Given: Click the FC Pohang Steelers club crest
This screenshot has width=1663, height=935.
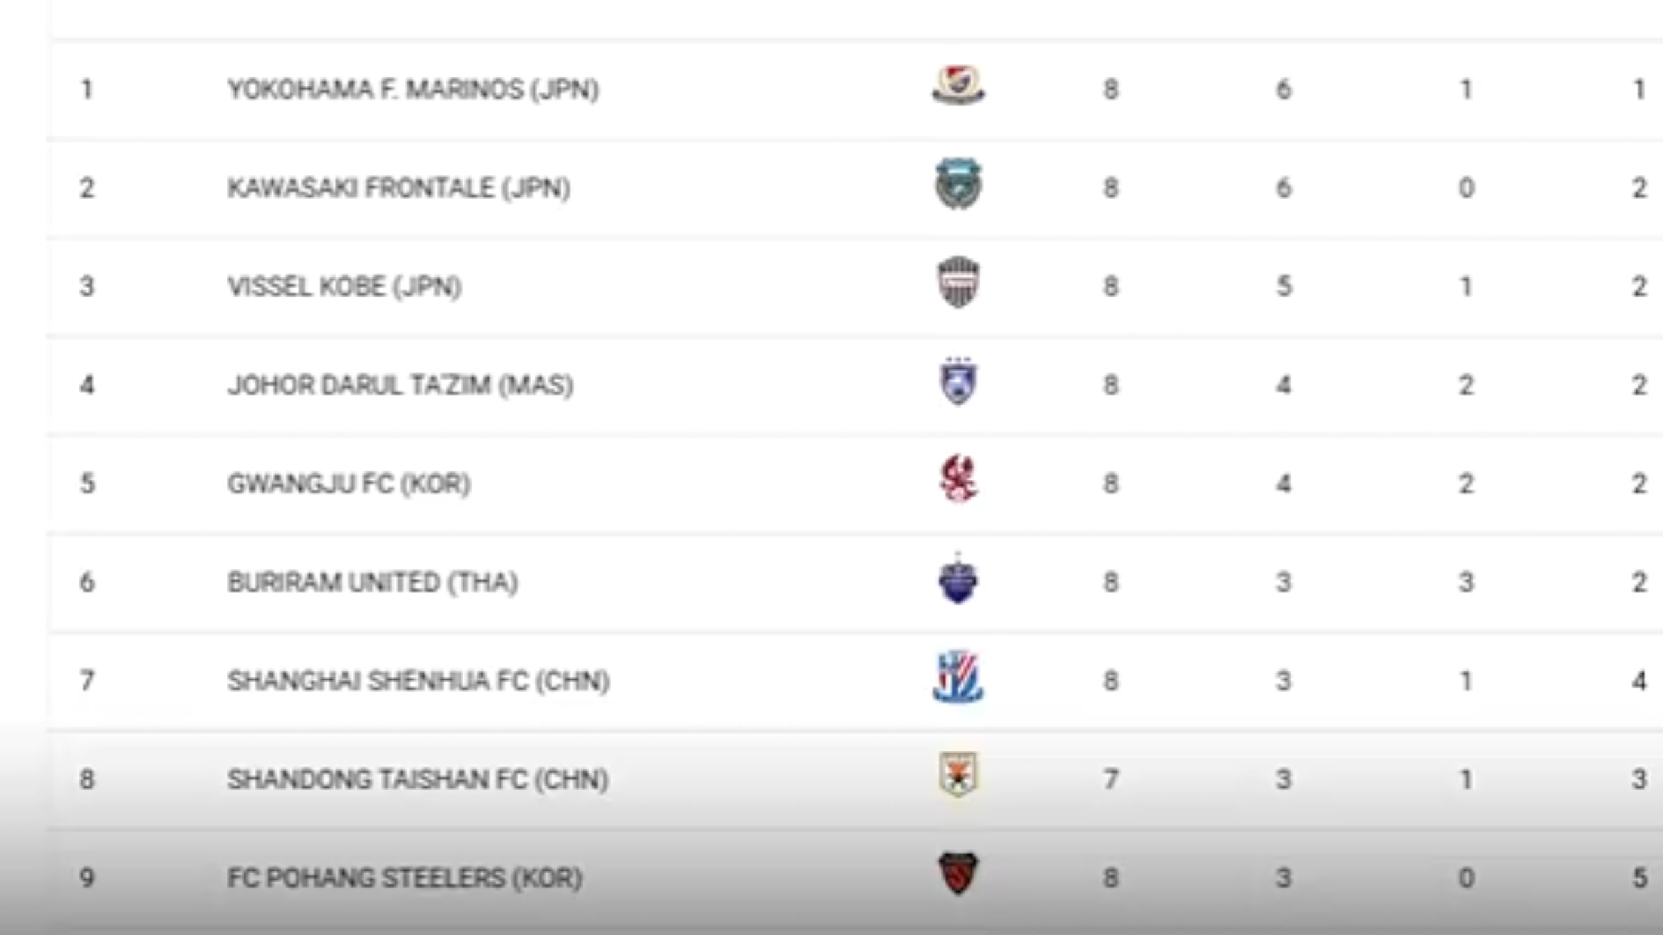Looking at the screenshot, I should (958, 874).
